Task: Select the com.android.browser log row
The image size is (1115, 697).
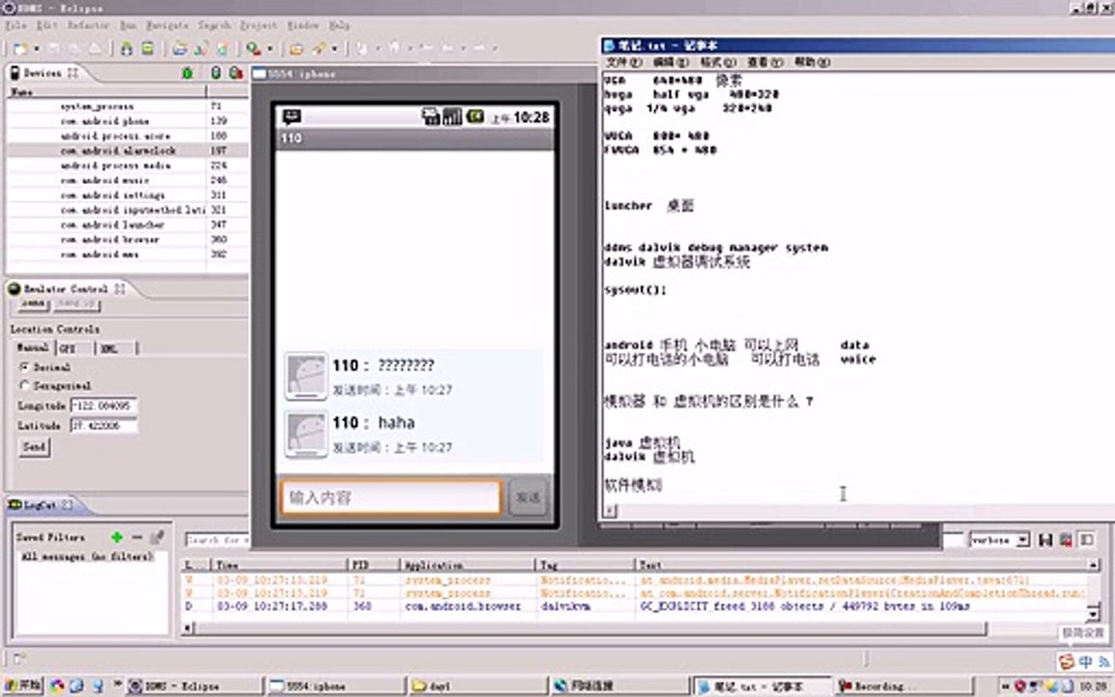Action: [x=633, y=607]
